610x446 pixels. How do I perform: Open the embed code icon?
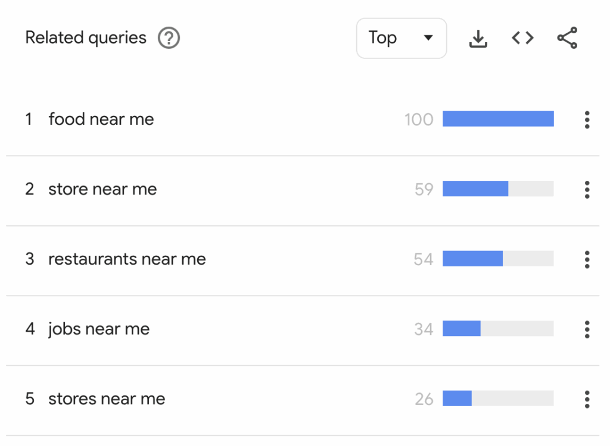click(x=522, y=39)
